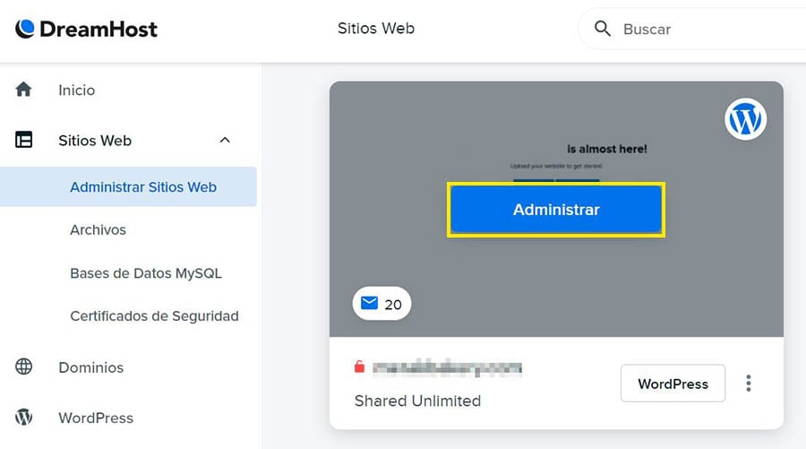
Task: Click the Inicio home icon
Action: pos(24,90)
